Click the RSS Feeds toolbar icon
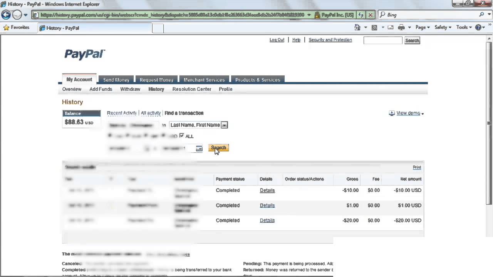Screen dimensions: 493x277 point(374,27)
